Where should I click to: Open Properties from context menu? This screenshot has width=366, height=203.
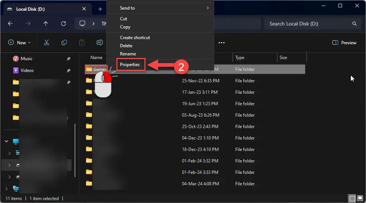coord(130,65)
